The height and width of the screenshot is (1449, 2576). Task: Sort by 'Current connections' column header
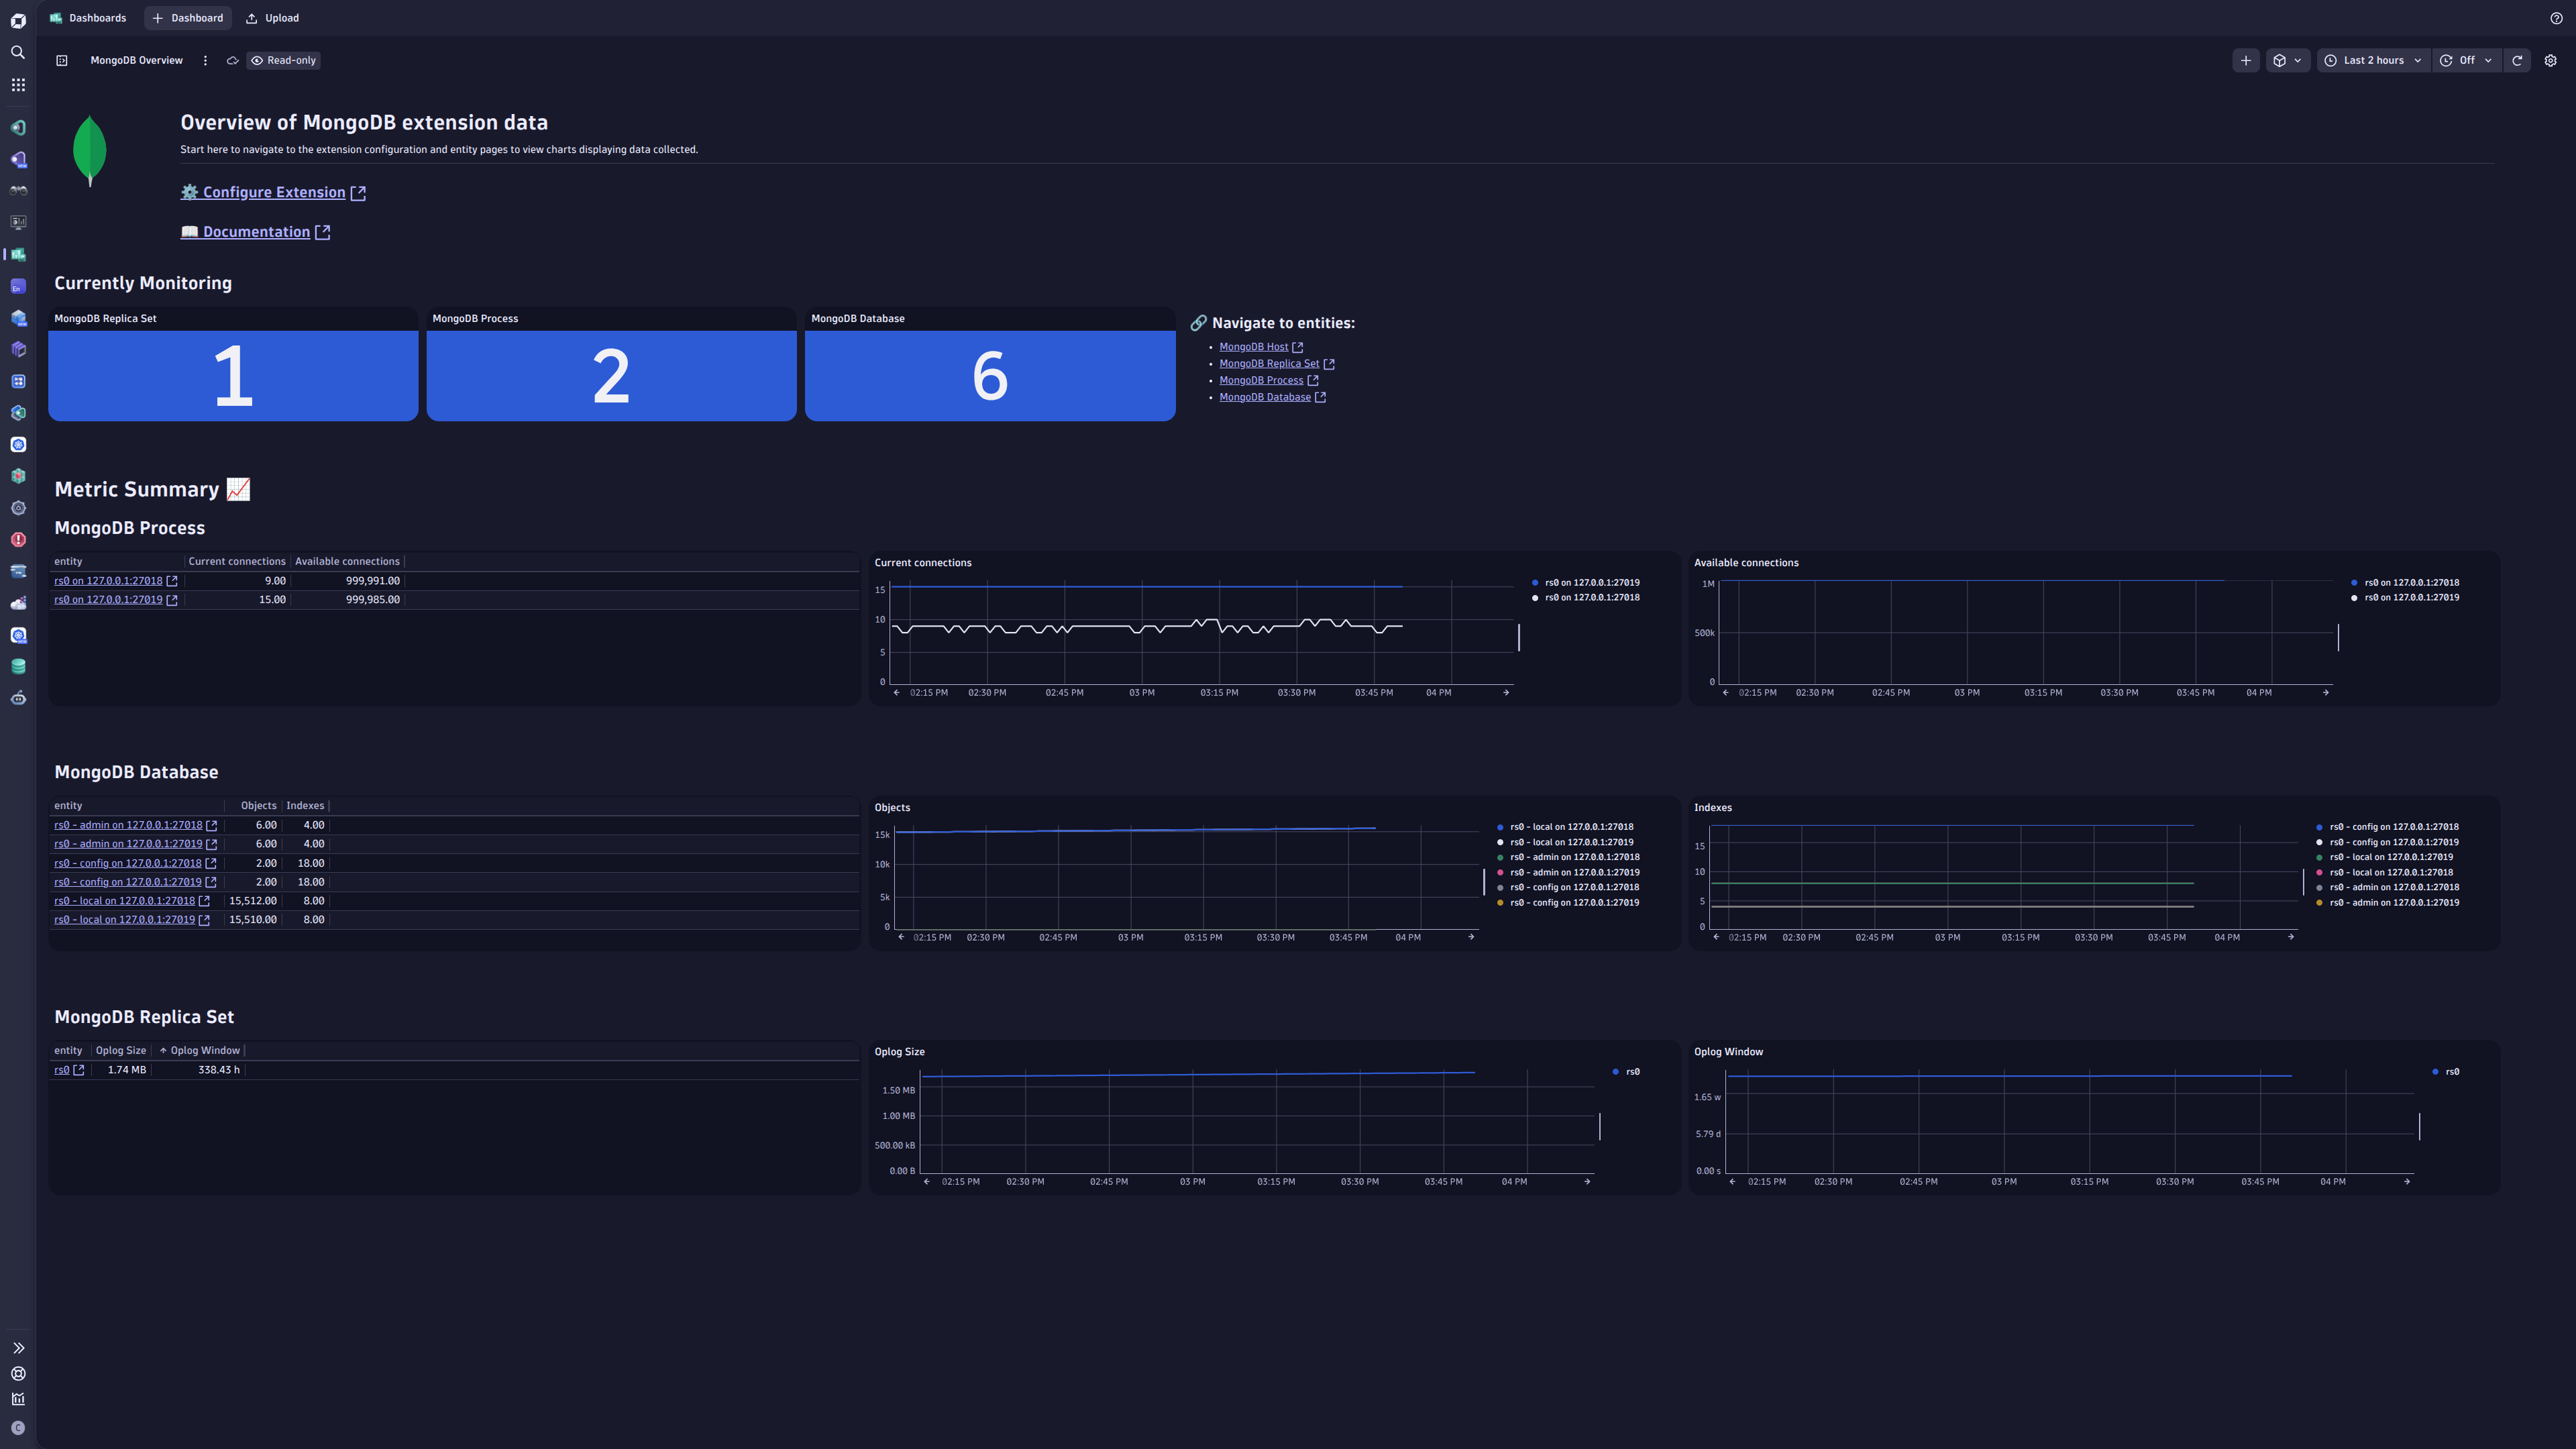click(x=237, y=561)
